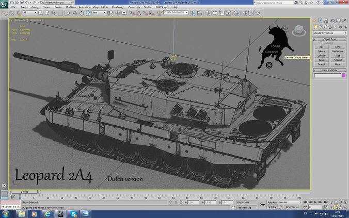Click the Teapot primitive button

coord(322,64)
